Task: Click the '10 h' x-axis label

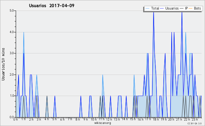Action: click(94, 119)
